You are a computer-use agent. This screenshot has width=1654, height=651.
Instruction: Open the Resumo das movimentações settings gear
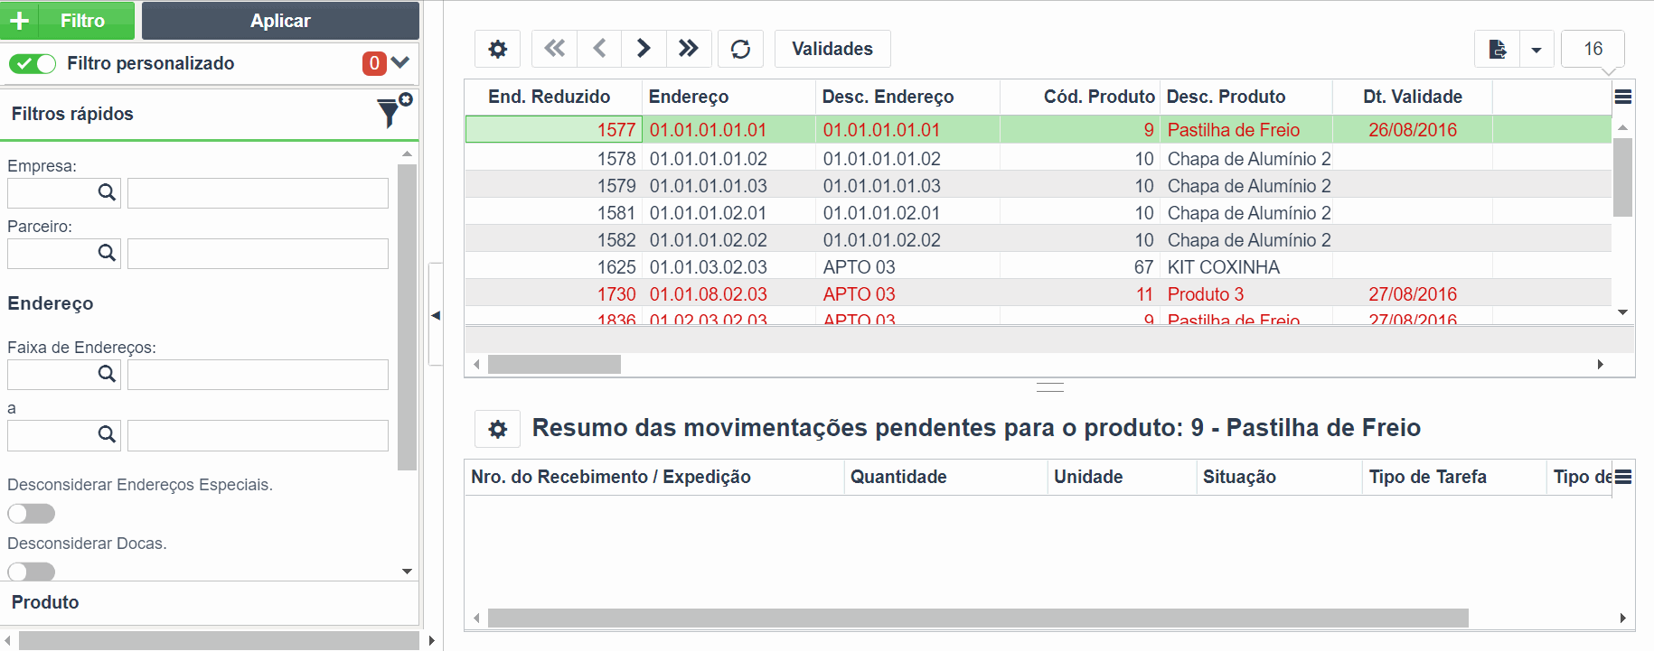498,429
